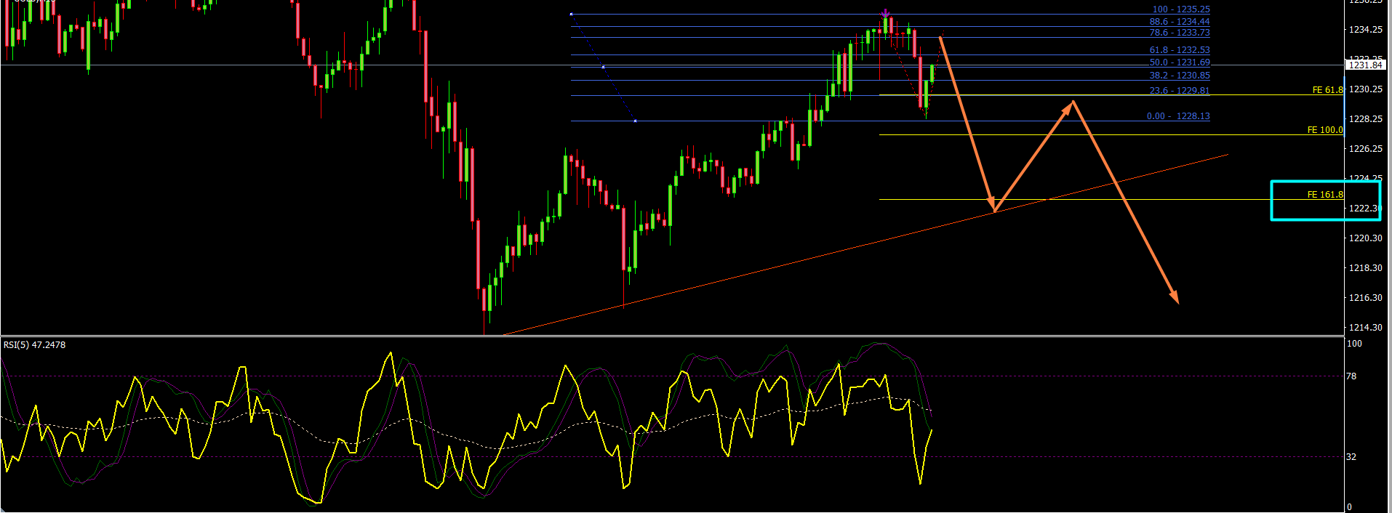The image size is (1392, 513).
Task: Click the 1234.25 price axis value
Action: (x=1365, y=30)
